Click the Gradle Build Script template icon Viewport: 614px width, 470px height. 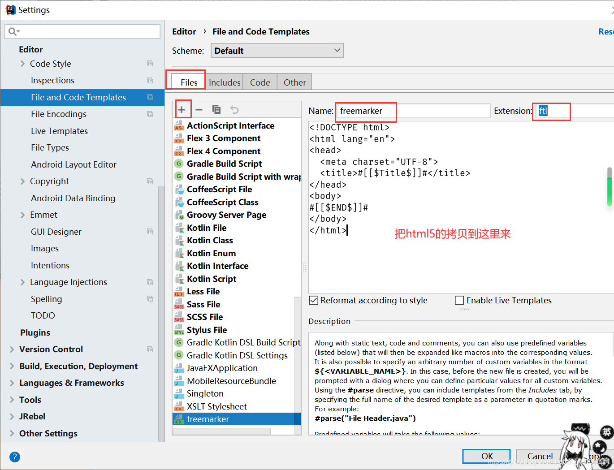coord(179,164)
